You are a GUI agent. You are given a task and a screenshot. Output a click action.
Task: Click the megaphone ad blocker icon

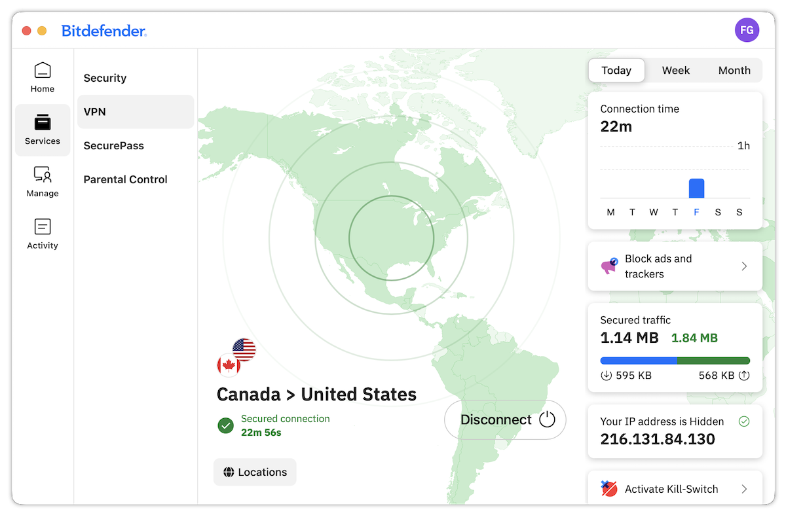tap(609, 266)
